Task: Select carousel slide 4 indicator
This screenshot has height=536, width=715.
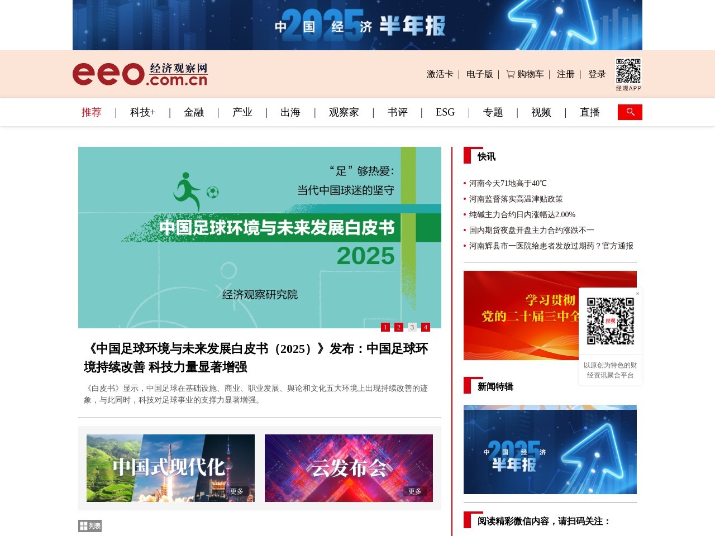Action: [x=426, y=327]
